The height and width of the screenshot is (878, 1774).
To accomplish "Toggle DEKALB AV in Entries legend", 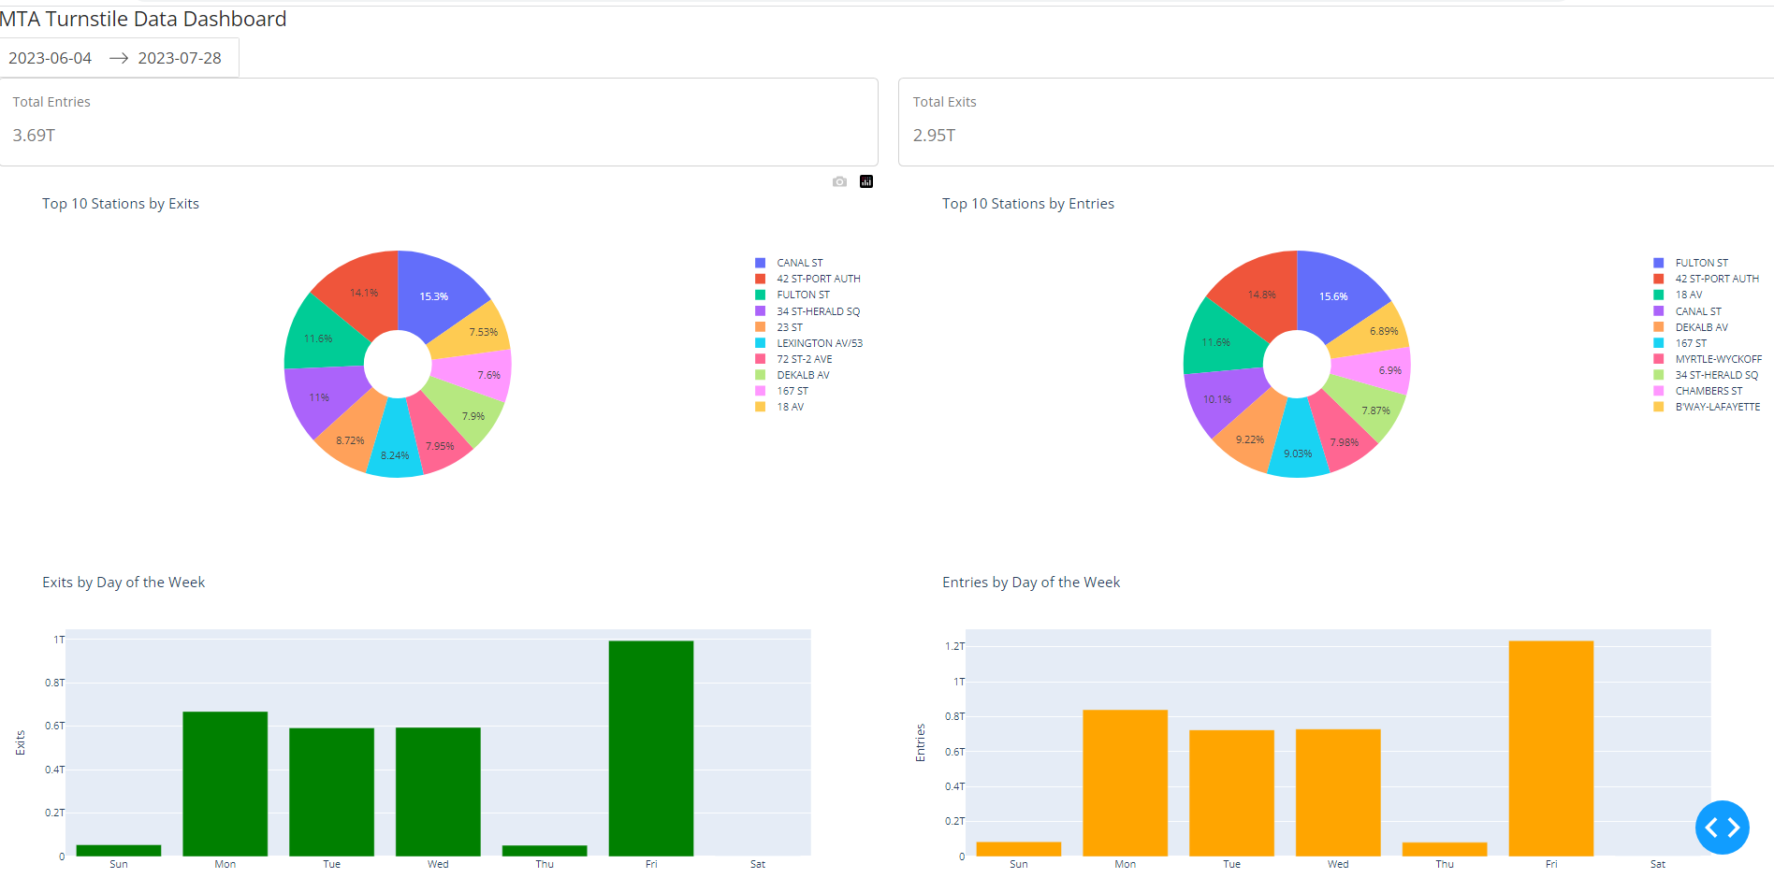I will 1692,327.
